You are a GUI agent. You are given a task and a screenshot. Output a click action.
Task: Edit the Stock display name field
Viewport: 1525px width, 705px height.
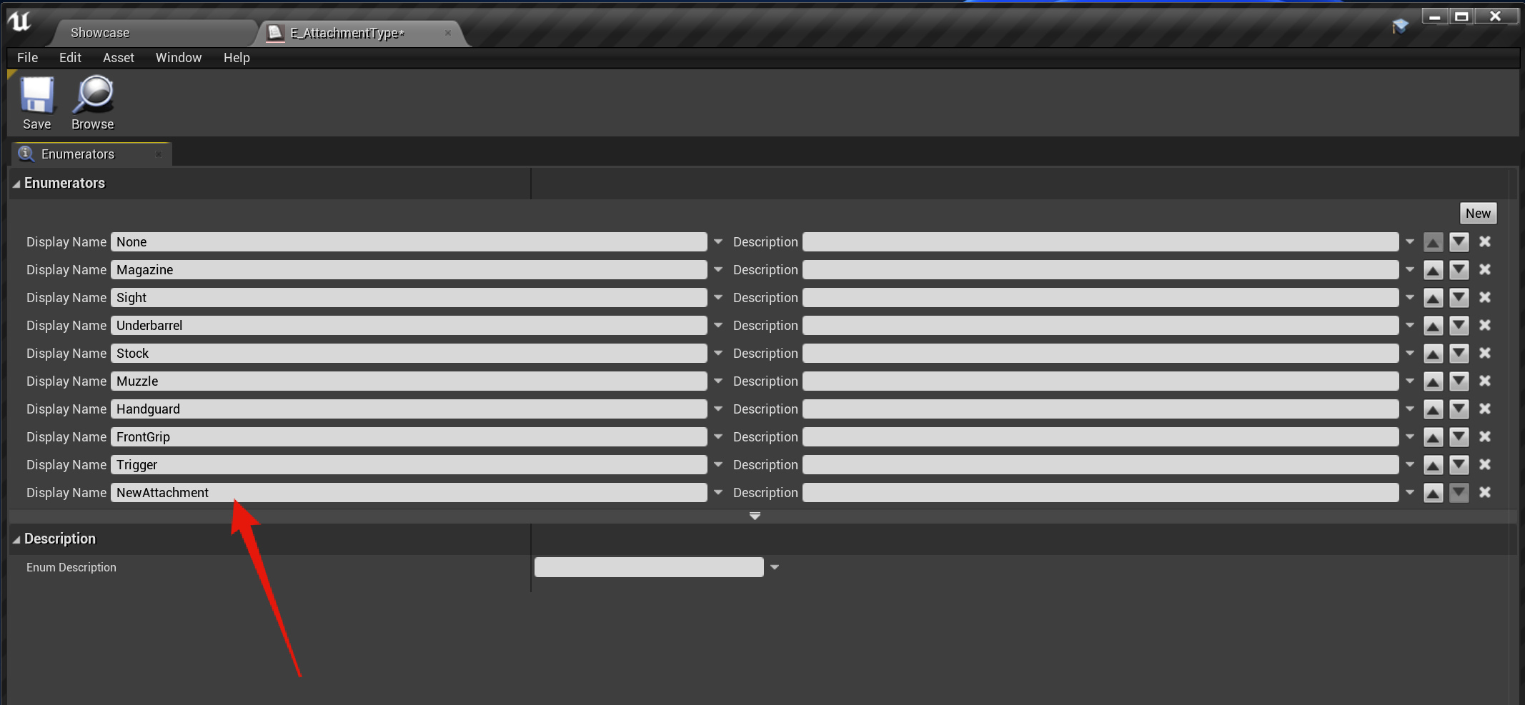pyautogui.click(x=409, y=354)
